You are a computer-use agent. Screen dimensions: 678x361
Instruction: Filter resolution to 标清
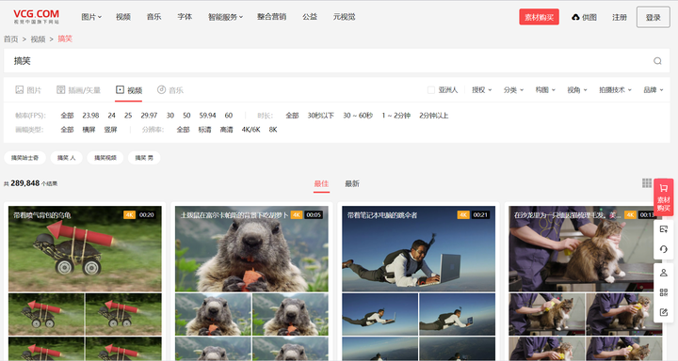click(204, 129)
